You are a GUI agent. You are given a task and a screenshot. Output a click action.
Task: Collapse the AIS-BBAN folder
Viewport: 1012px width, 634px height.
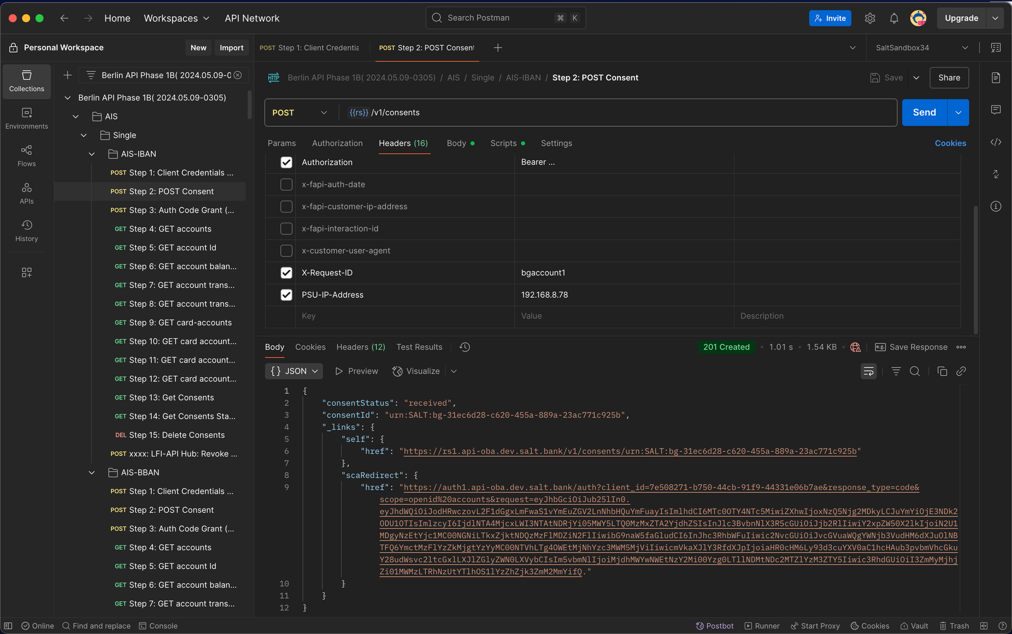coord(92,473)
